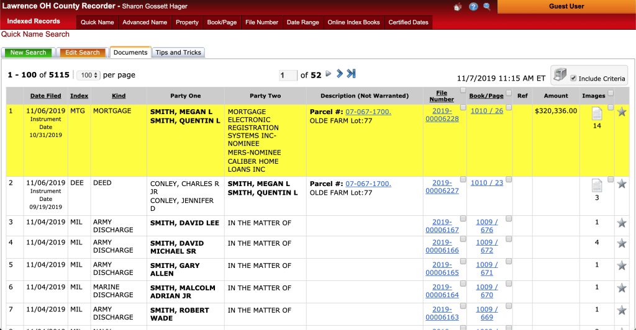Screen dimensions: 636x330
Task: Open file number 2019-00006228
Action: 442,115
